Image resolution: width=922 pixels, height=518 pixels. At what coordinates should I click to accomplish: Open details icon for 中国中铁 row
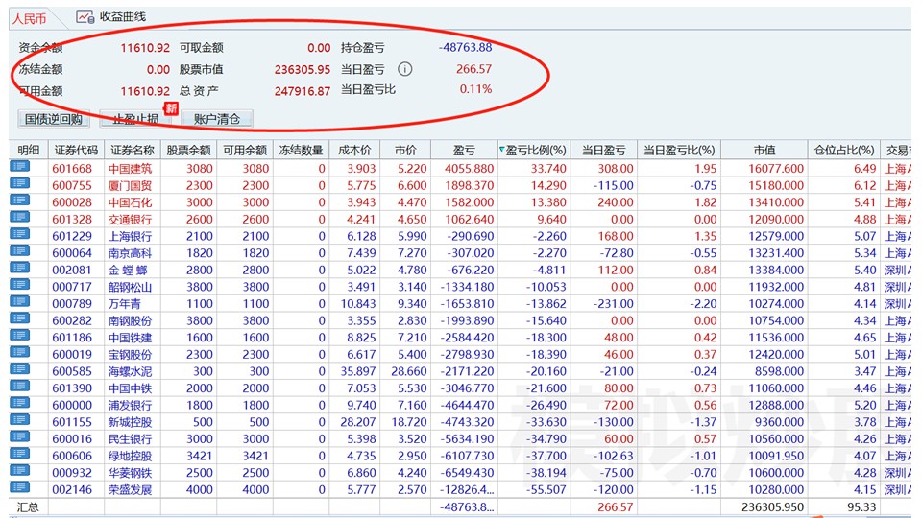(x=19, y=387)
